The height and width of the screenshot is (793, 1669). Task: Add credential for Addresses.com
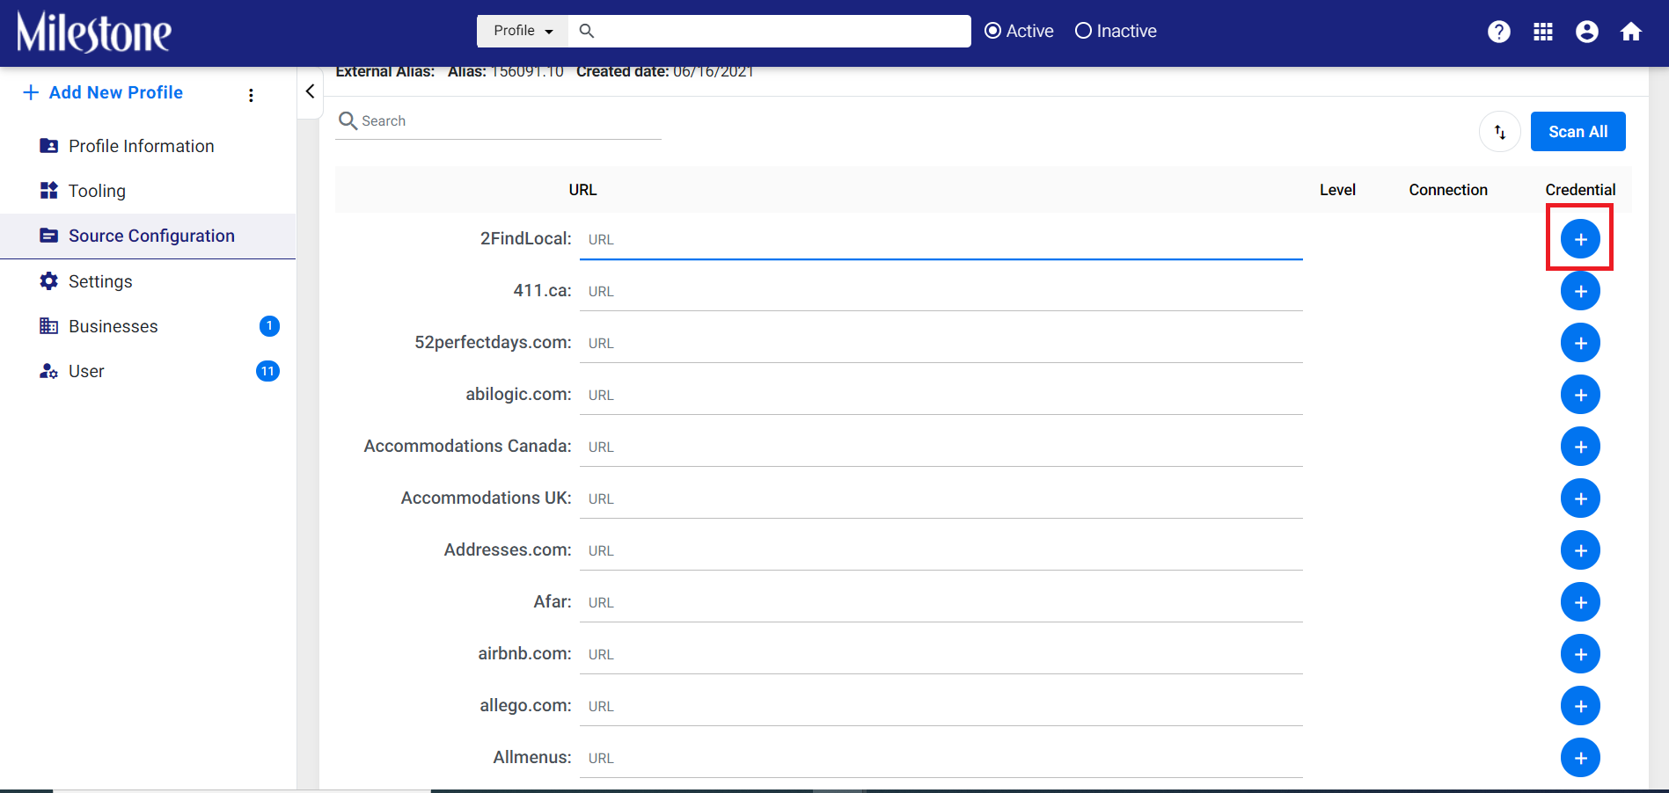(1580, 550)
